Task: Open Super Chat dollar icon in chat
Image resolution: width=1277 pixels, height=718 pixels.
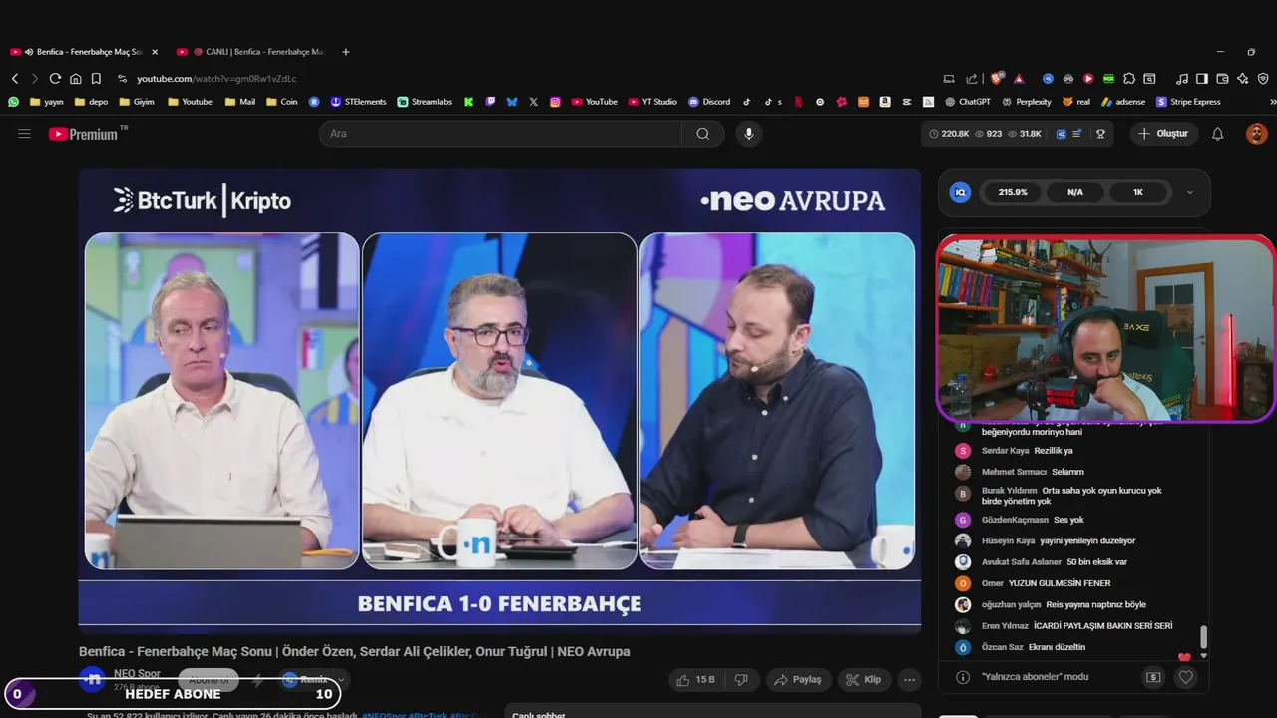Action: pyautogui.click(x=1153, y=677)
